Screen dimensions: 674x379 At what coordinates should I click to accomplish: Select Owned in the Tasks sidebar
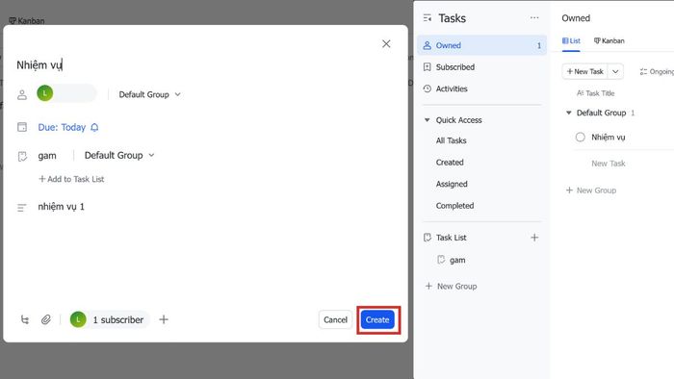(481, 45)
